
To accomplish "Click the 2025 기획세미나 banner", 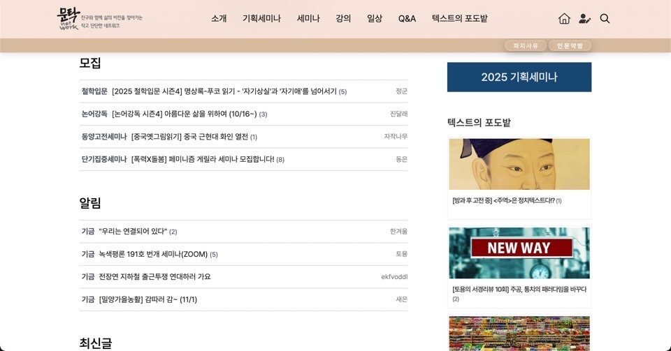I will coord(519,77).
